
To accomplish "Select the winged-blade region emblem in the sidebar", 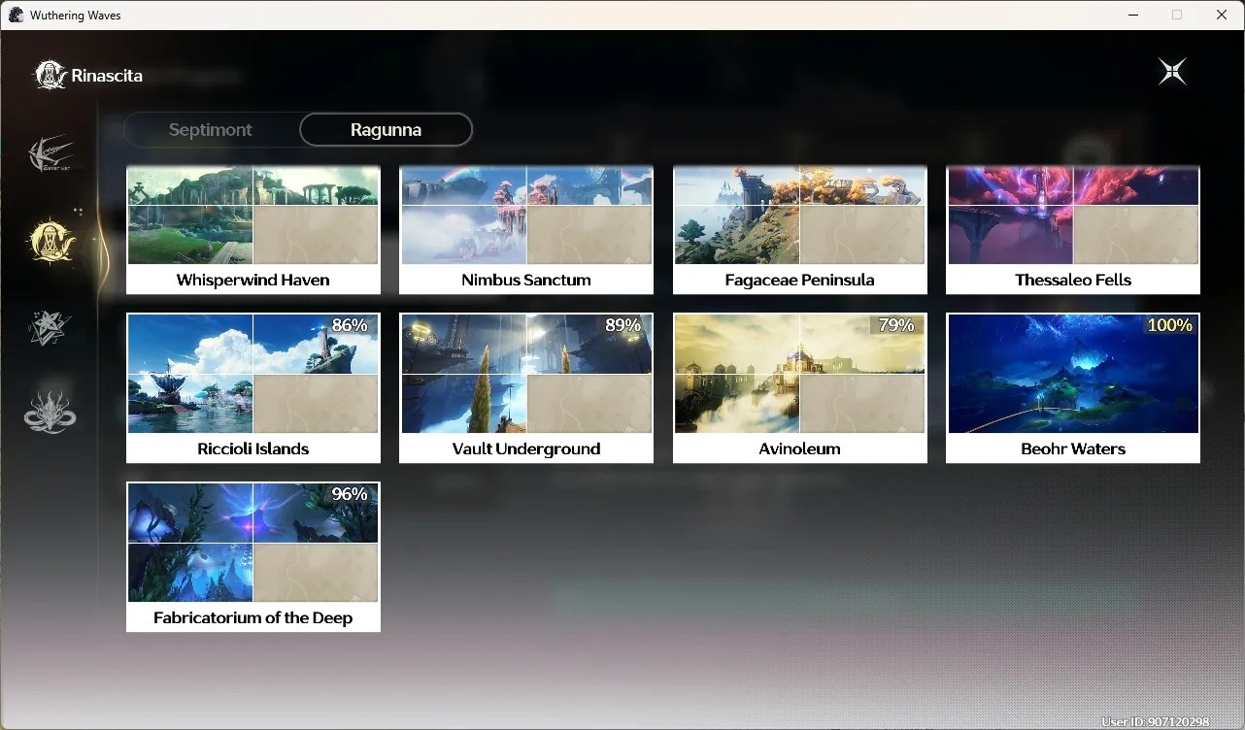I will click(50, 154).
